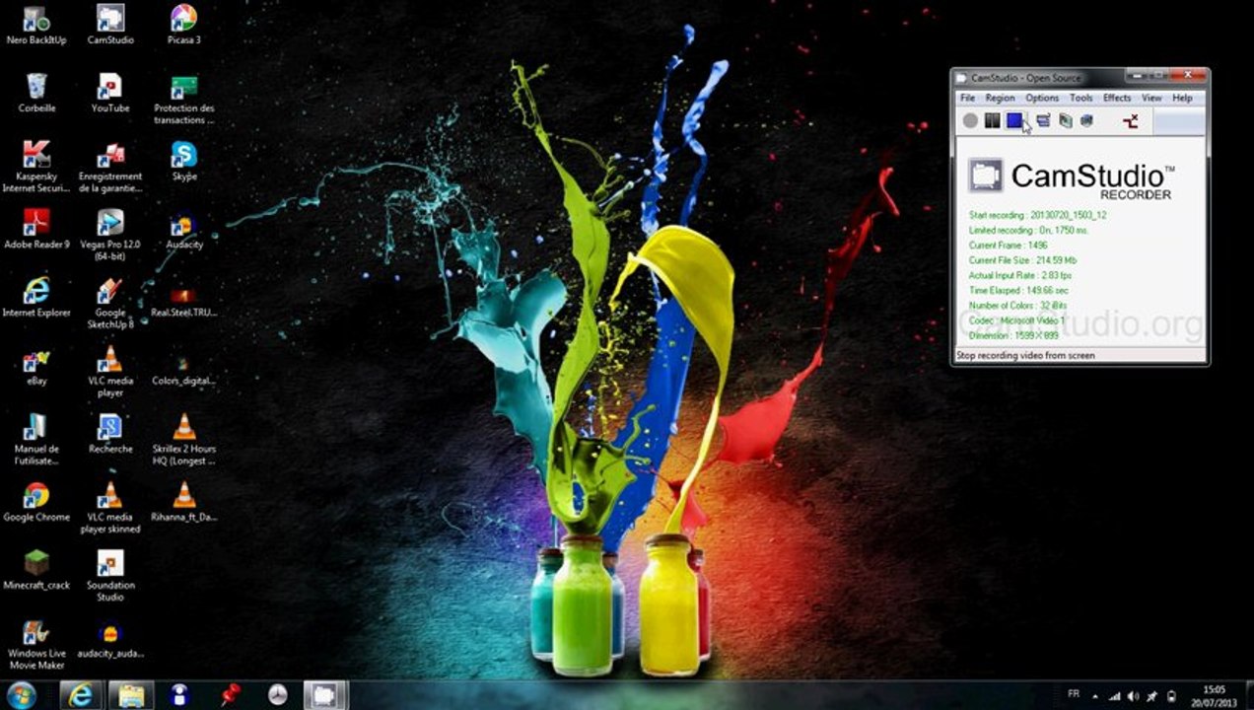Click the Toggle View icon in CamStudio toolbar

(x=1042, y=120)
